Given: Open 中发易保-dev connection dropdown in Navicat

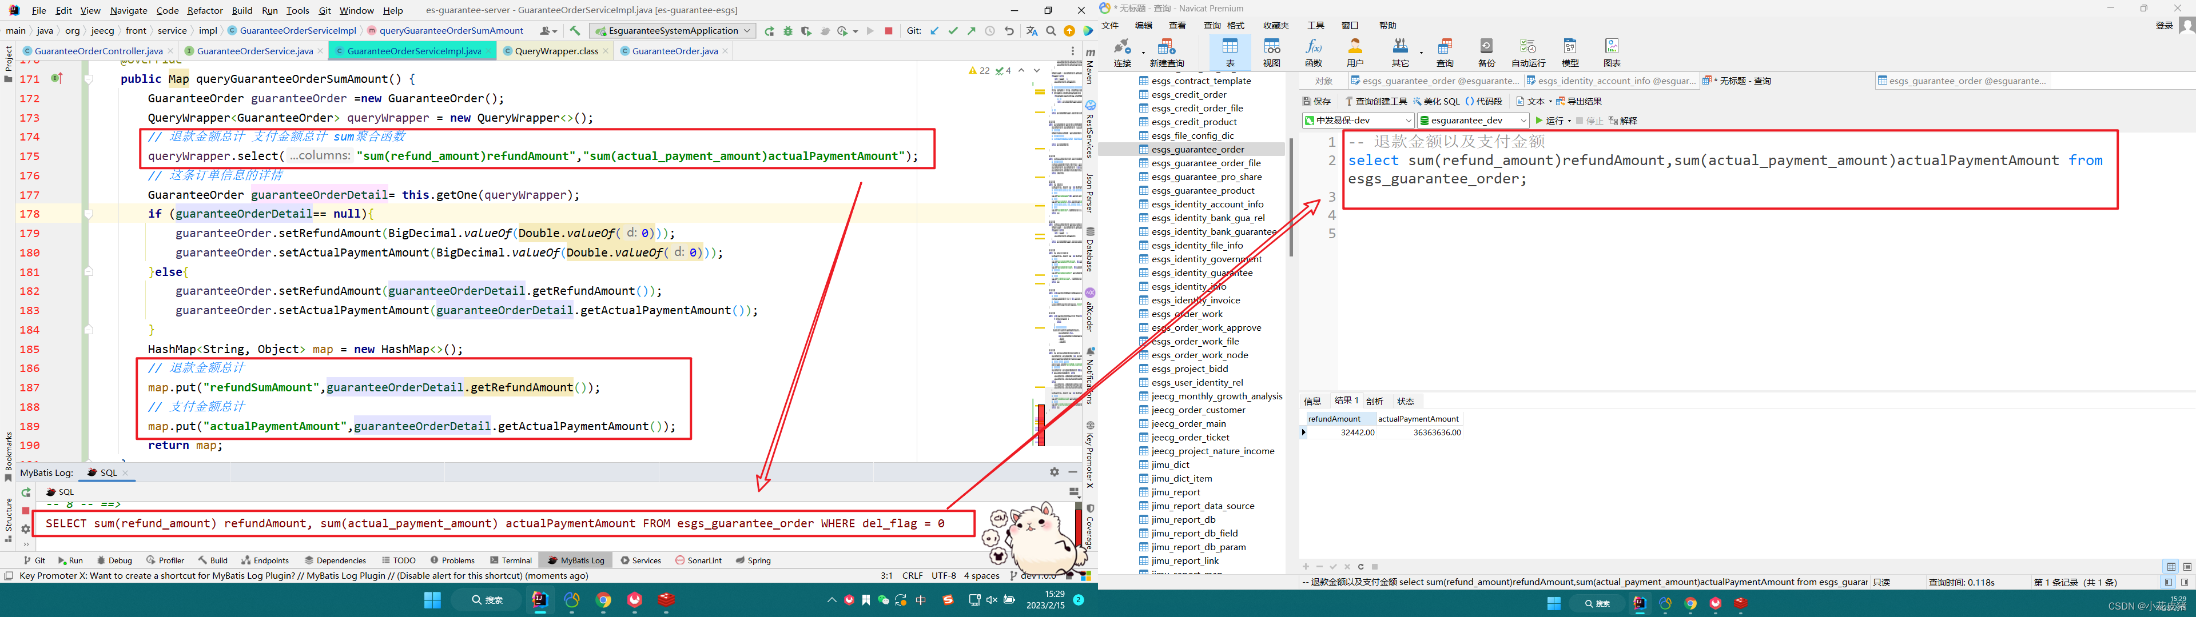Looking at the screenshot, I should pyautogui.click(x=1358, y=120).
